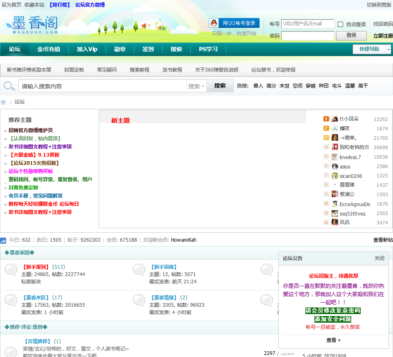This screenshot has height=357, width=393.
Task: Open 封面定制 sub-nav link
Action: click(x=74, y=70)
